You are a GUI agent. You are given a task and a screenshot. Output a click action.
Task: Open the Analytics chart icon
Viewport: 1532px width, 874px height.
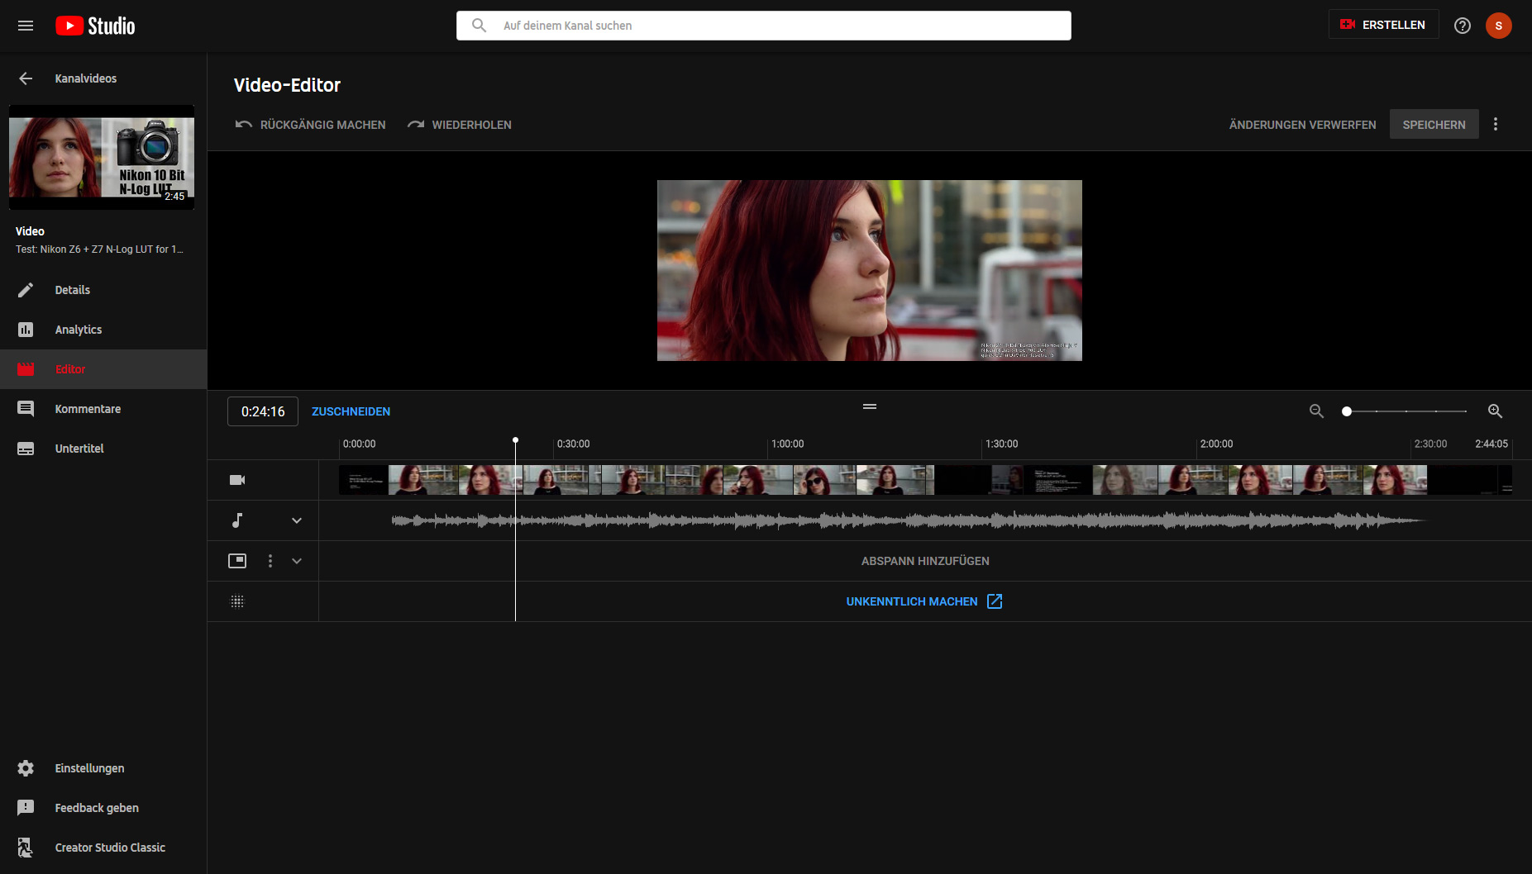[x=26, y=330]
